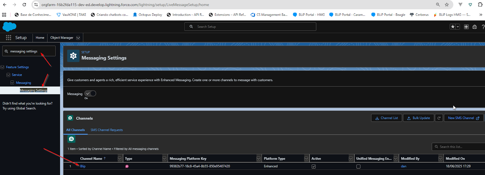Click the Bulk Update button
The height and width of the screenshot is (175, 485).
tap(418, 118)
